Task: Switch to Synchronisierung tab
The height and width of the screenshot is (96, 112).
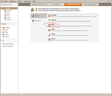Action: pos(56,4)
